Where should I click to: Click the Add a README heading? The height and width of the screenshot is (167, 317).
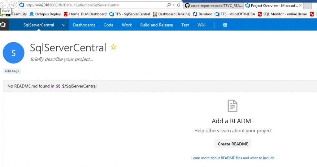tap(233, 121)
